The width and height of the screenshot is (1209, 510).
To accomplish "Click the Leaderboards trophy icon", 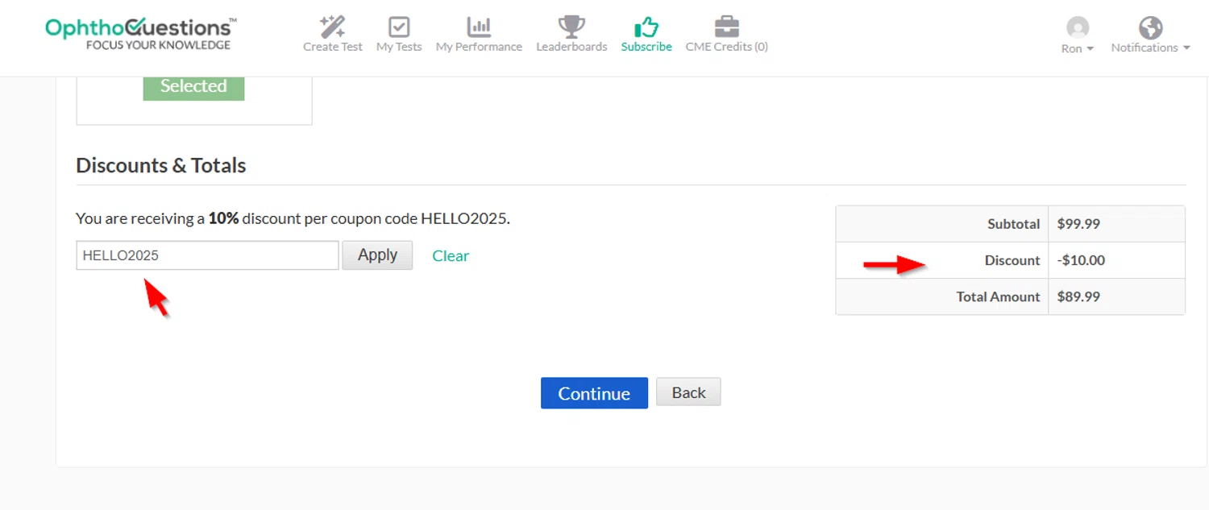I will 571,27.
